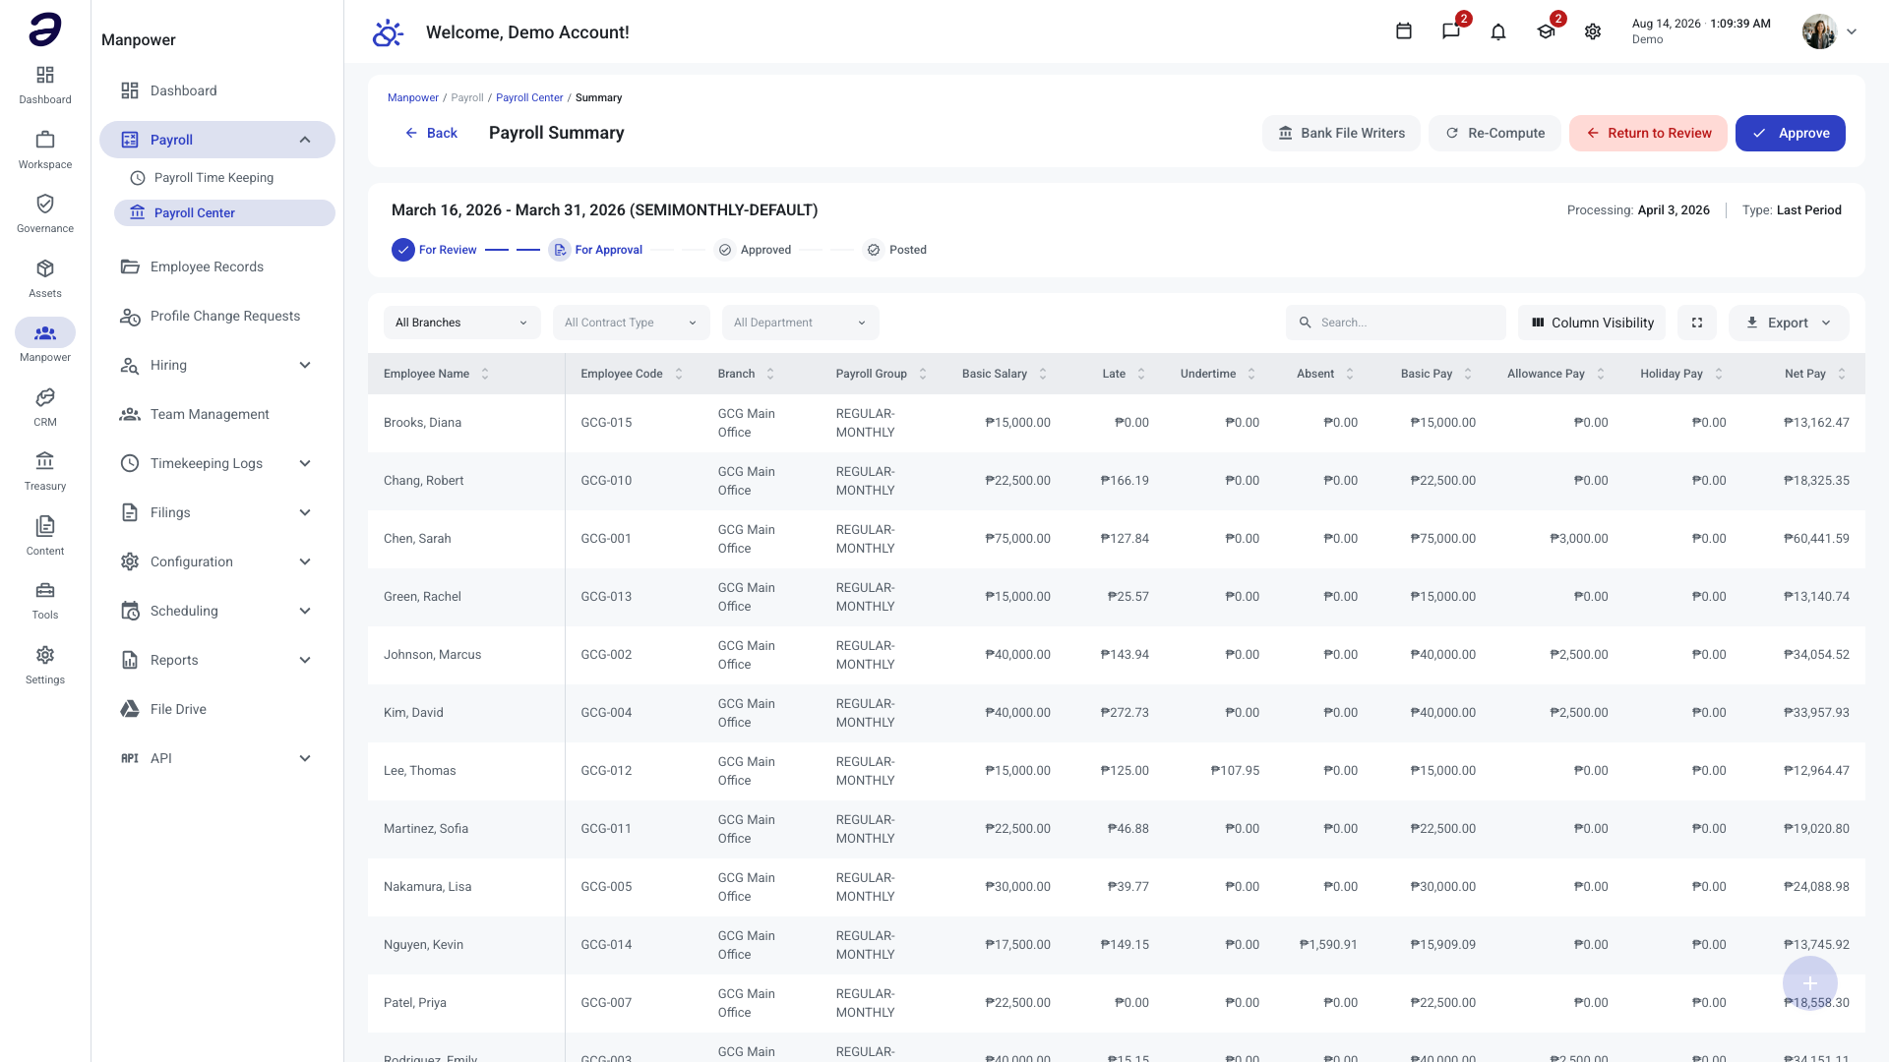
Task: Expand the Filings submenu
Action: pos(305,512)
